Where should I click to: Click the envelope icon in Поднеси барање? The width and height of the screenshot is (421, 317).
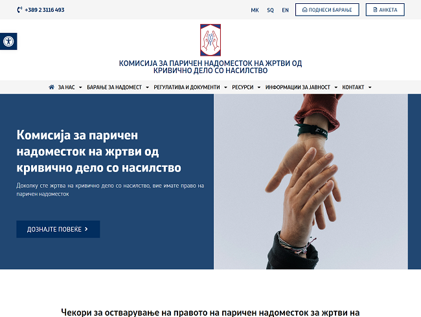305,10
